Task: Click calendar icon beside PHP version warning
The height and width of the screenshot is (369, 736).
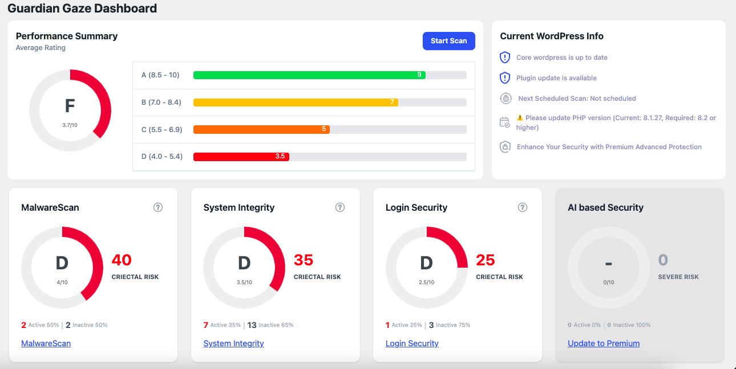Action: click(505, 122)
